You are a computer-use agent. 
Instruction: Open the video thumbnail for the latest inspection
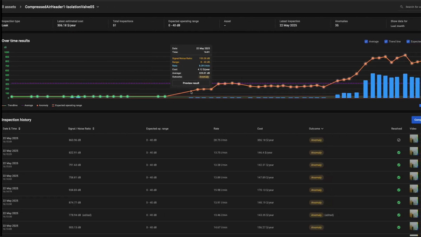pyautogui.click(x=413, y=139)
